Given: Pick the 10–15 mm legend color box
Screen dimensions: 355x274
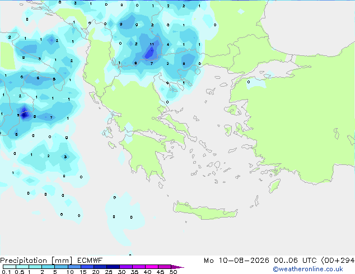Looking at the screenshot, I should click(x=74, y=267).
